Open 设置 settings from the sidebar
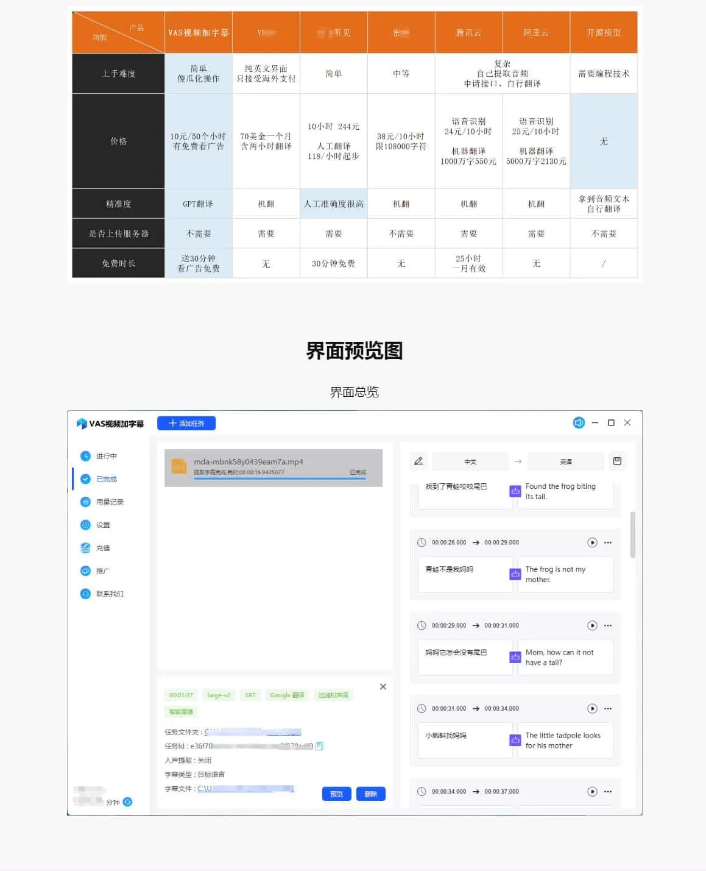706x871 pixels. [x=102, y=525]
